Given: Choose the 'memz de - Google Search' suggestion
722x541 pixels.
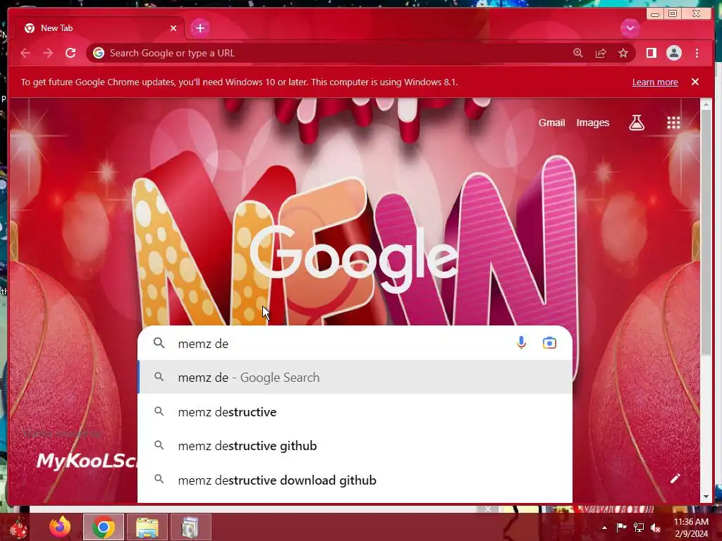Looking at the screenshot, I should pyautogui.click(x=355, y=378).
